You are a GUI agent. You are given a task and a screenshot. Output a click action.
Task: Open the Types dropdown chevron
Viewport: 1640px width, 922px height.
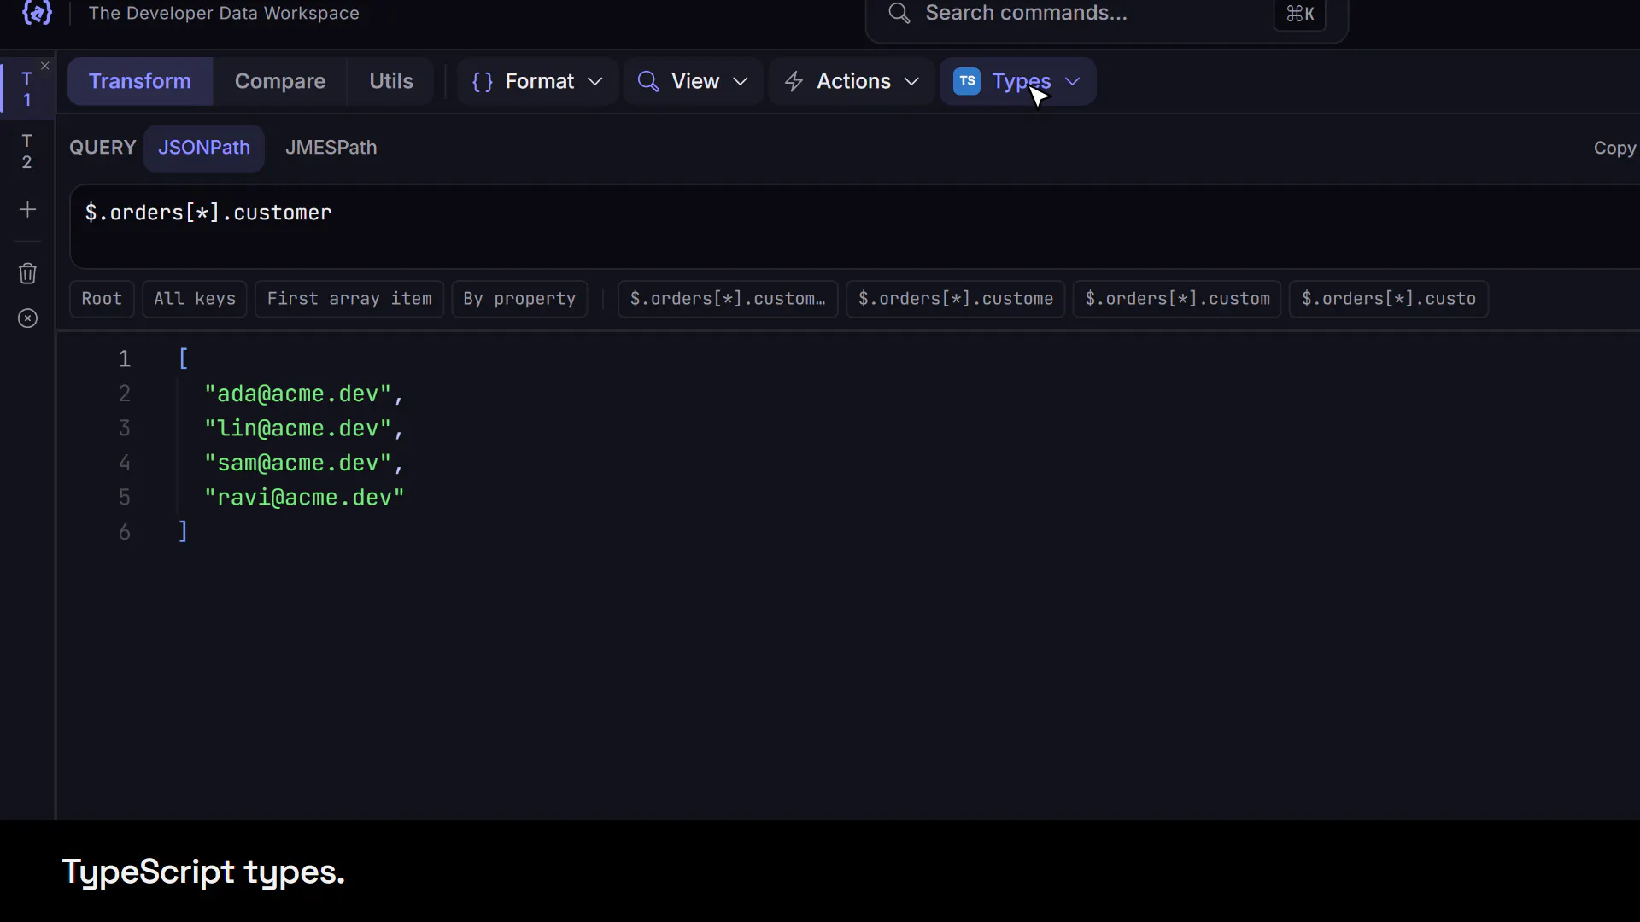[1072, 81]
